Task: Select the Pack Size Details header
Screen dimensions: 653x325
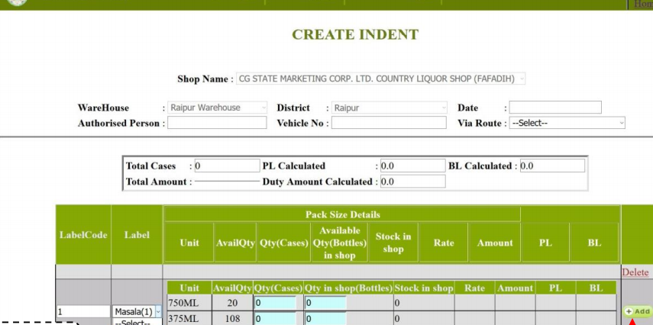Action: tap(342, 214)
